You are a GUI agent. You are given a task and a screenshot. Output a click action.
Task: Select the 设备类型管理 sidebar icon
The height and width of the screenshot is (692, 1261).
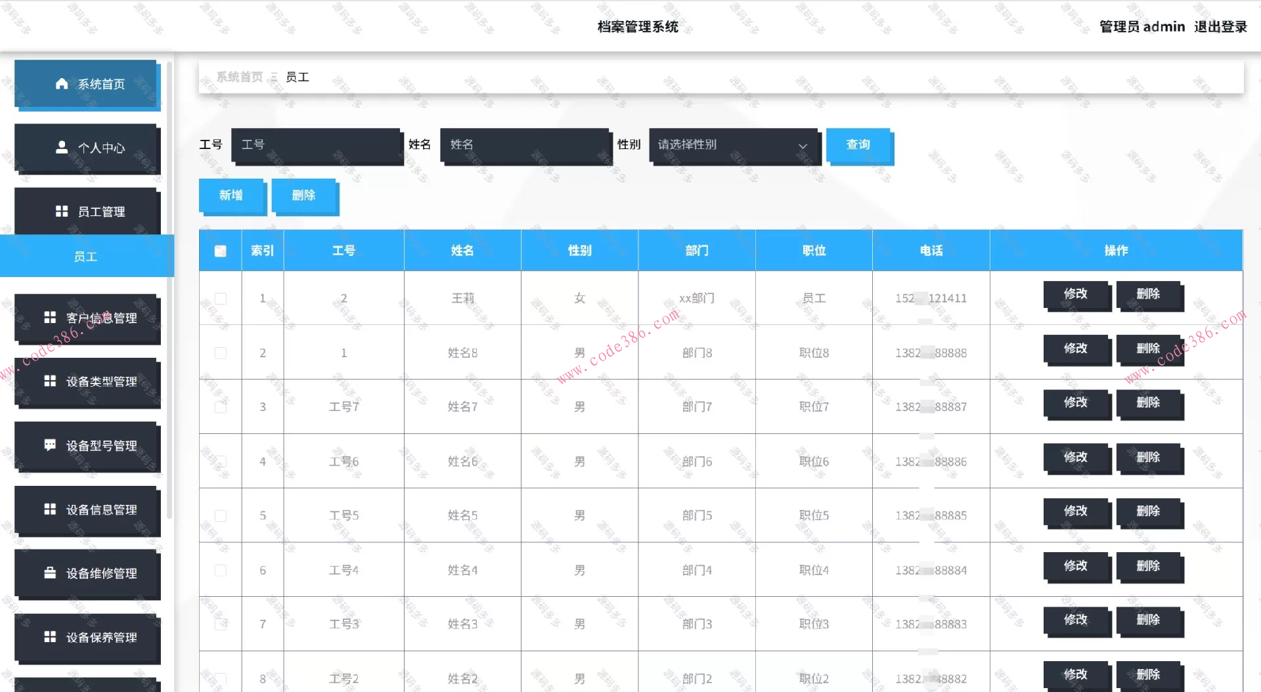point(50,381)
